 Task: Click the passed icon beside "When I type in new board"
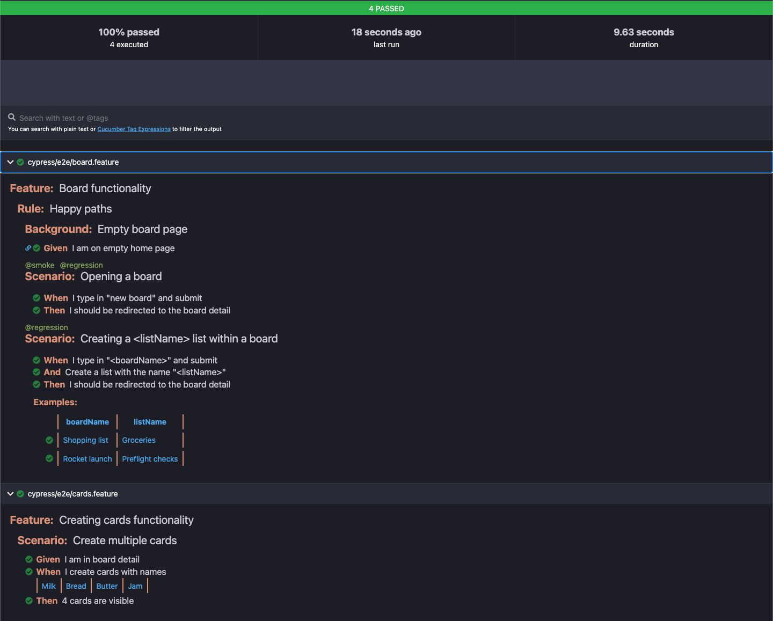pos(37,298)
